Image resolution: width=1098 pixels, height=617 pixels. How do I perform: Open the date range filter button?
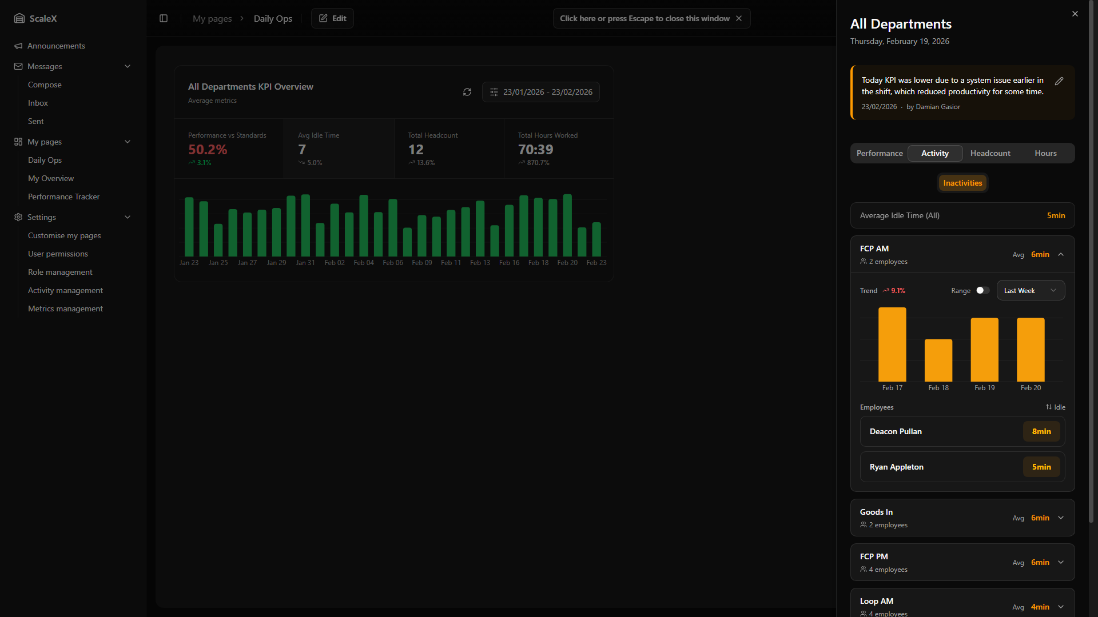541,92
